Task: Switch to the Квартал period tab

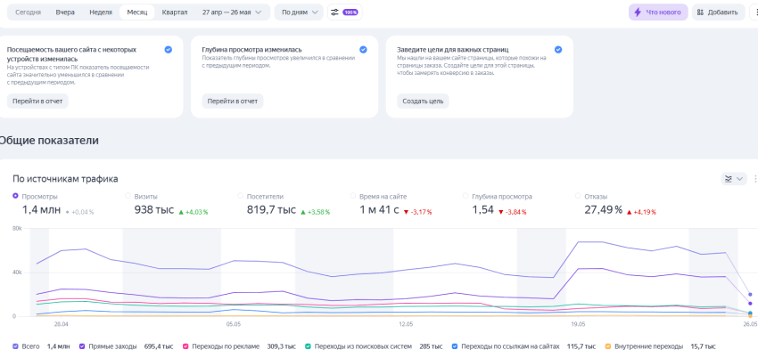Action: (175, 12)
